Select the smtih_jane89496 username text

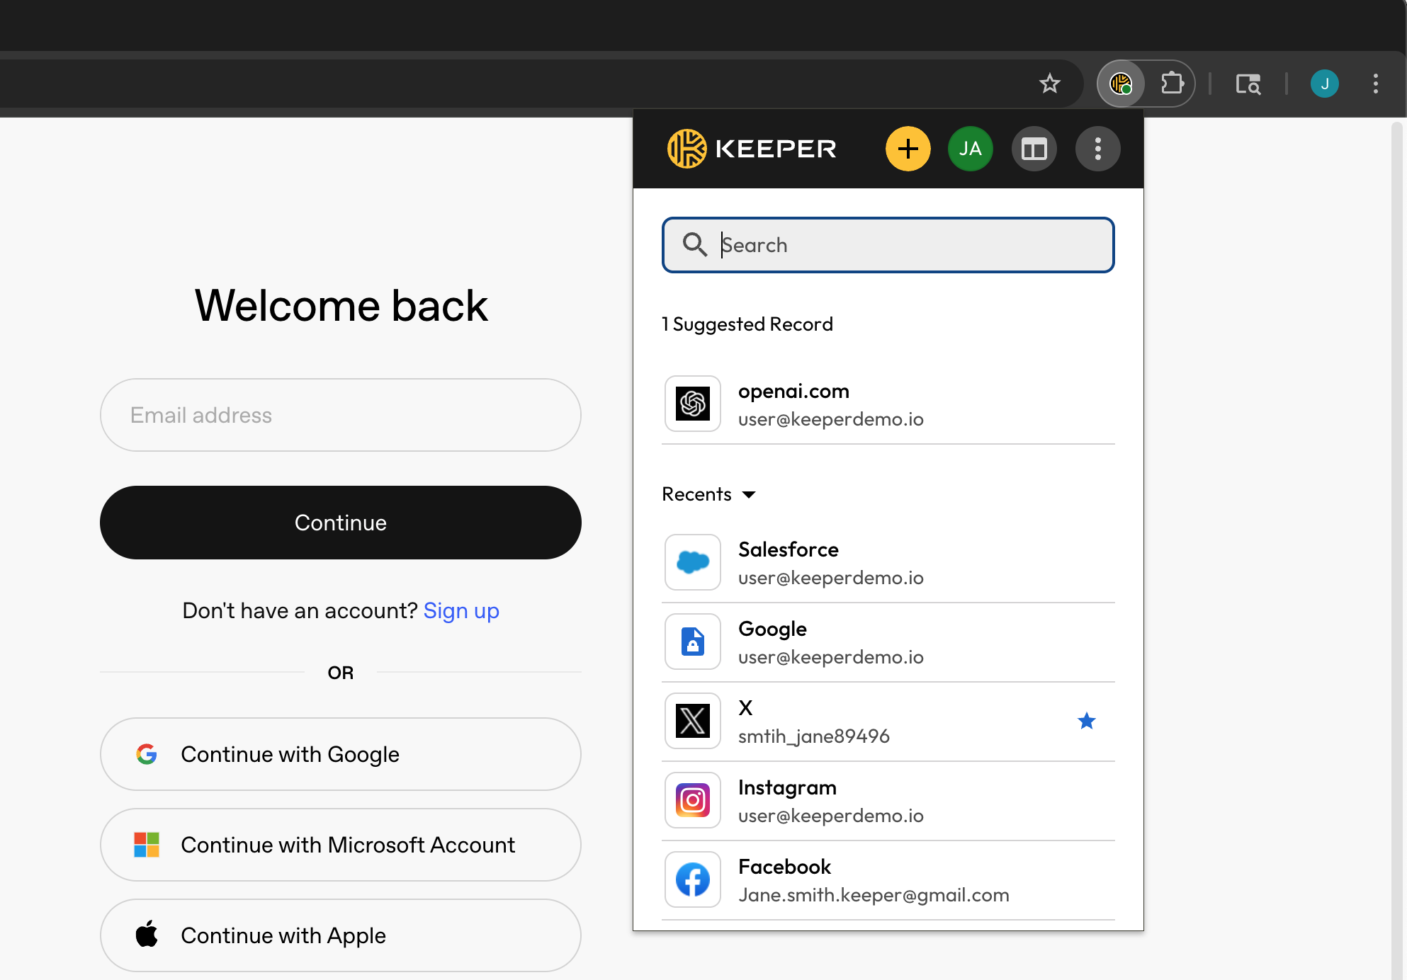pyautogui.click(x=814, y=736)
